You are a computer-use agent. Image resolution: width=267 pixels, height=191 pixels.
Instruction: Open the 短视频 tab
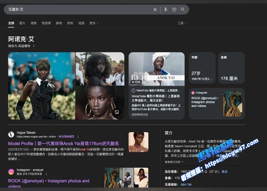[x=46, y=23]
